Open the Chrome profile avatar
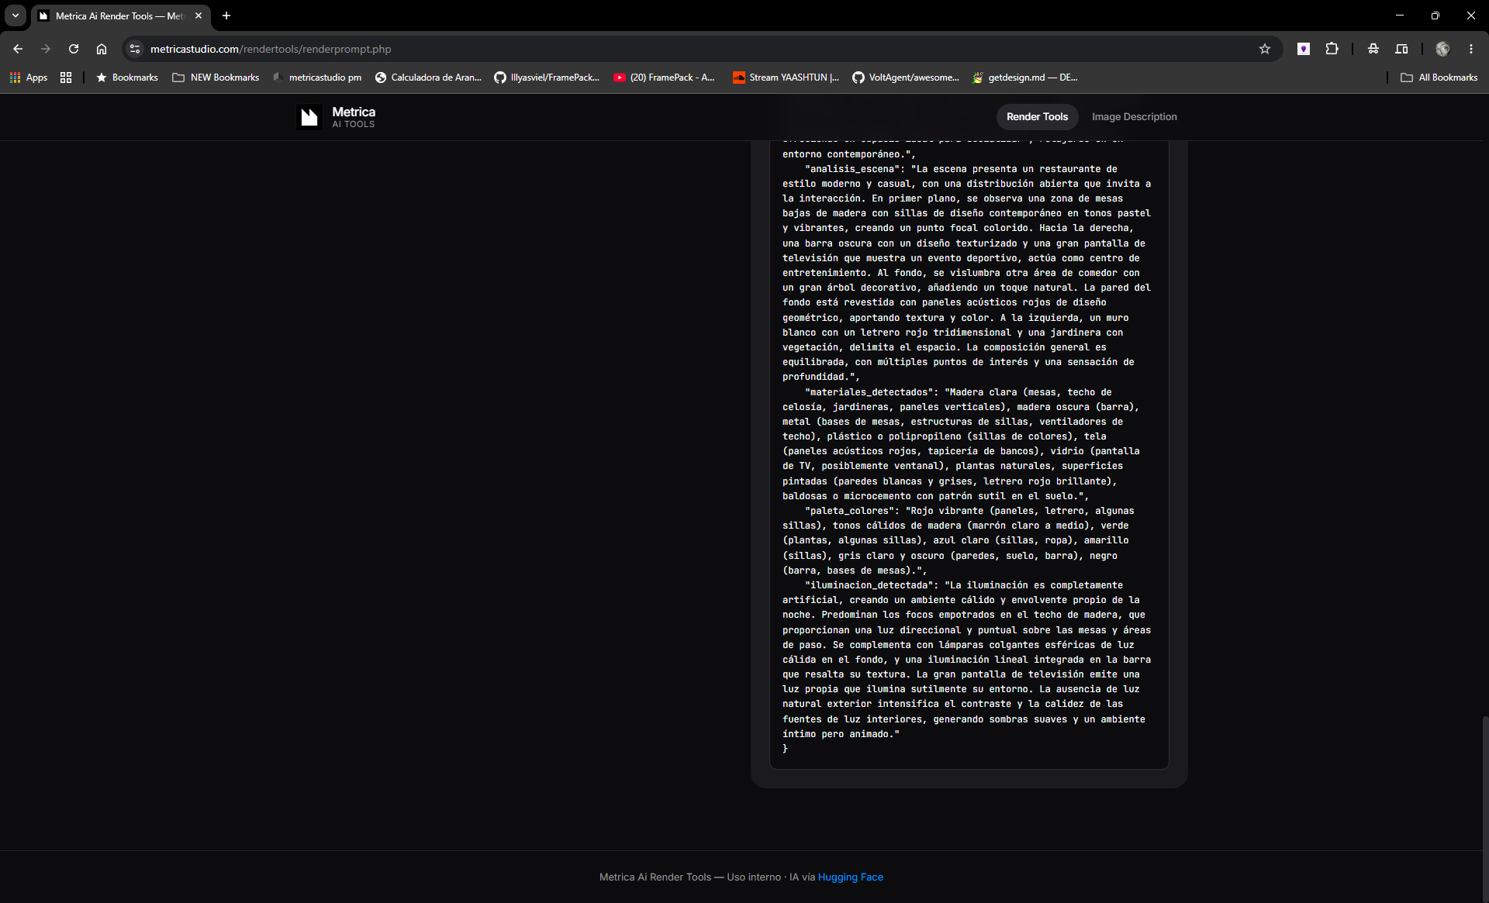Screen dimensions: 1489x903 coord(1442,49)
